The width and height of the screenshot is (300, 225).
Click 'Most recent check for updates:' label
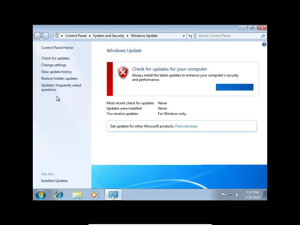130,103
